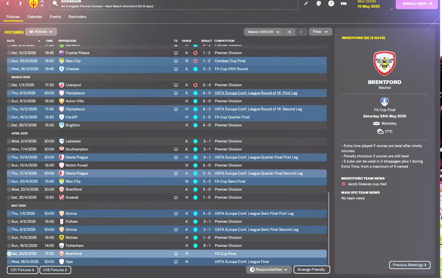Click the search magnifier icon
Screen dimensions: 442x278
pos(55,4)
